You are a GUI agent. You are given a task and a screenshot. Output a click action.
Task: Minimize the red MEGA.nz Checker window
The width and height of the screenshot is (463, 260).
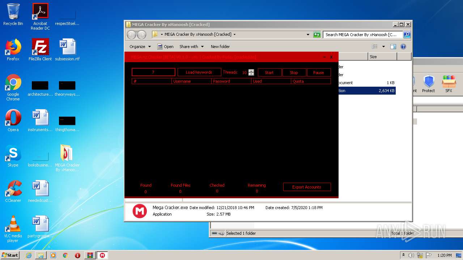pyautogui.click(x=324, y=57)
